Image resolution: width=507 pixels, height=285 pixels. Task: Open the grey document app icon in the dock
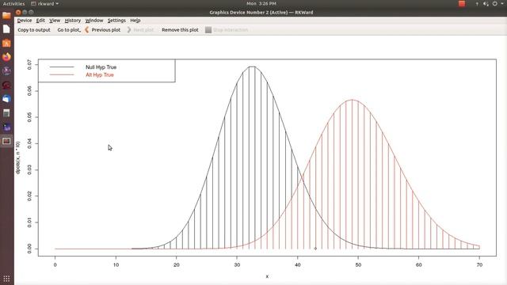pos(6,112)
